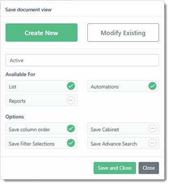Enable the Save Advance Search option
The height and width of the screenshot is (185, 170).
click(123, 143)
